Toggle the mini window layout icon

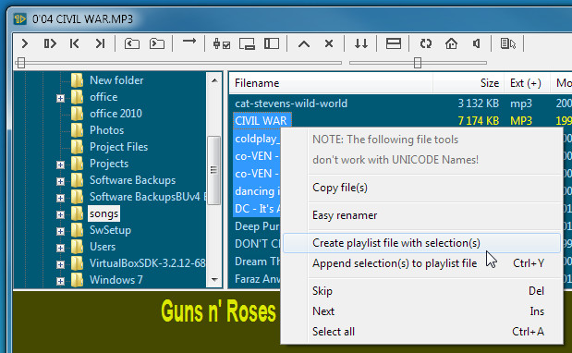(x=247, y=43)
